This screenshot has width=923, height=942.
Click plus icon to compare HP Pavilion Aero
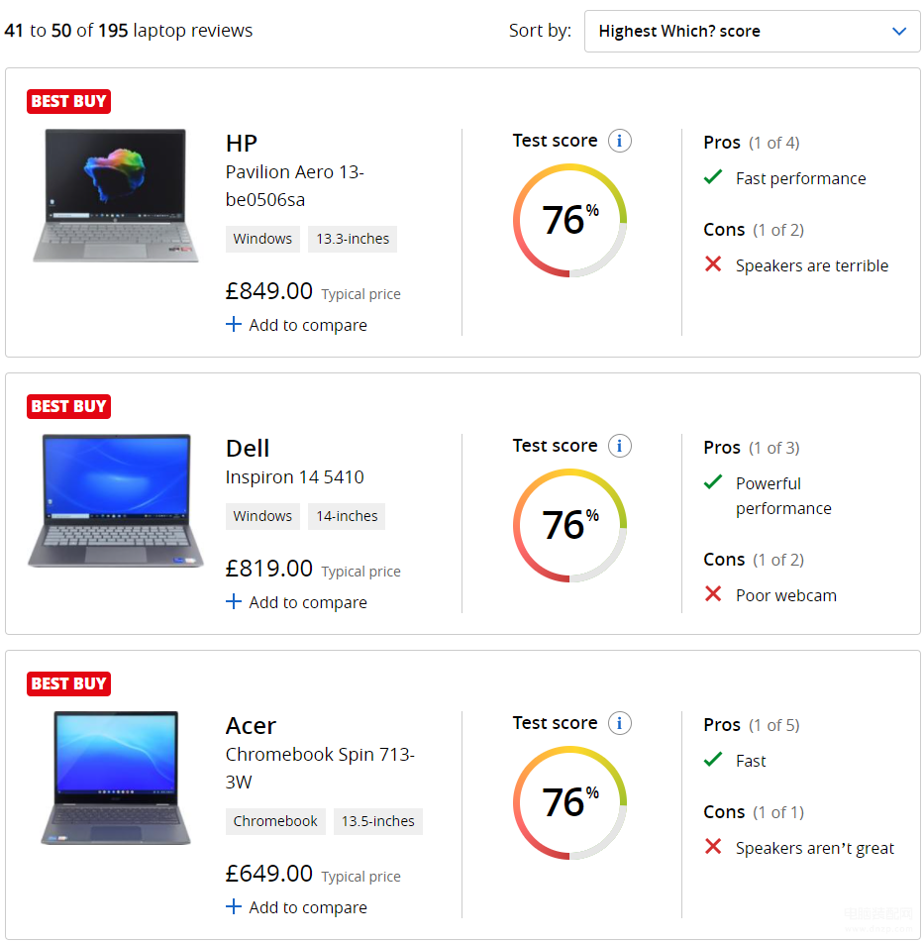[x=234, y=325]
